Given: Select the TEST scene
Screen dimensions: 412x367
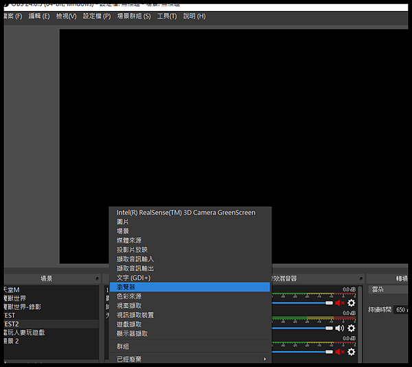Looking at the screenshot, I should 51,316.
